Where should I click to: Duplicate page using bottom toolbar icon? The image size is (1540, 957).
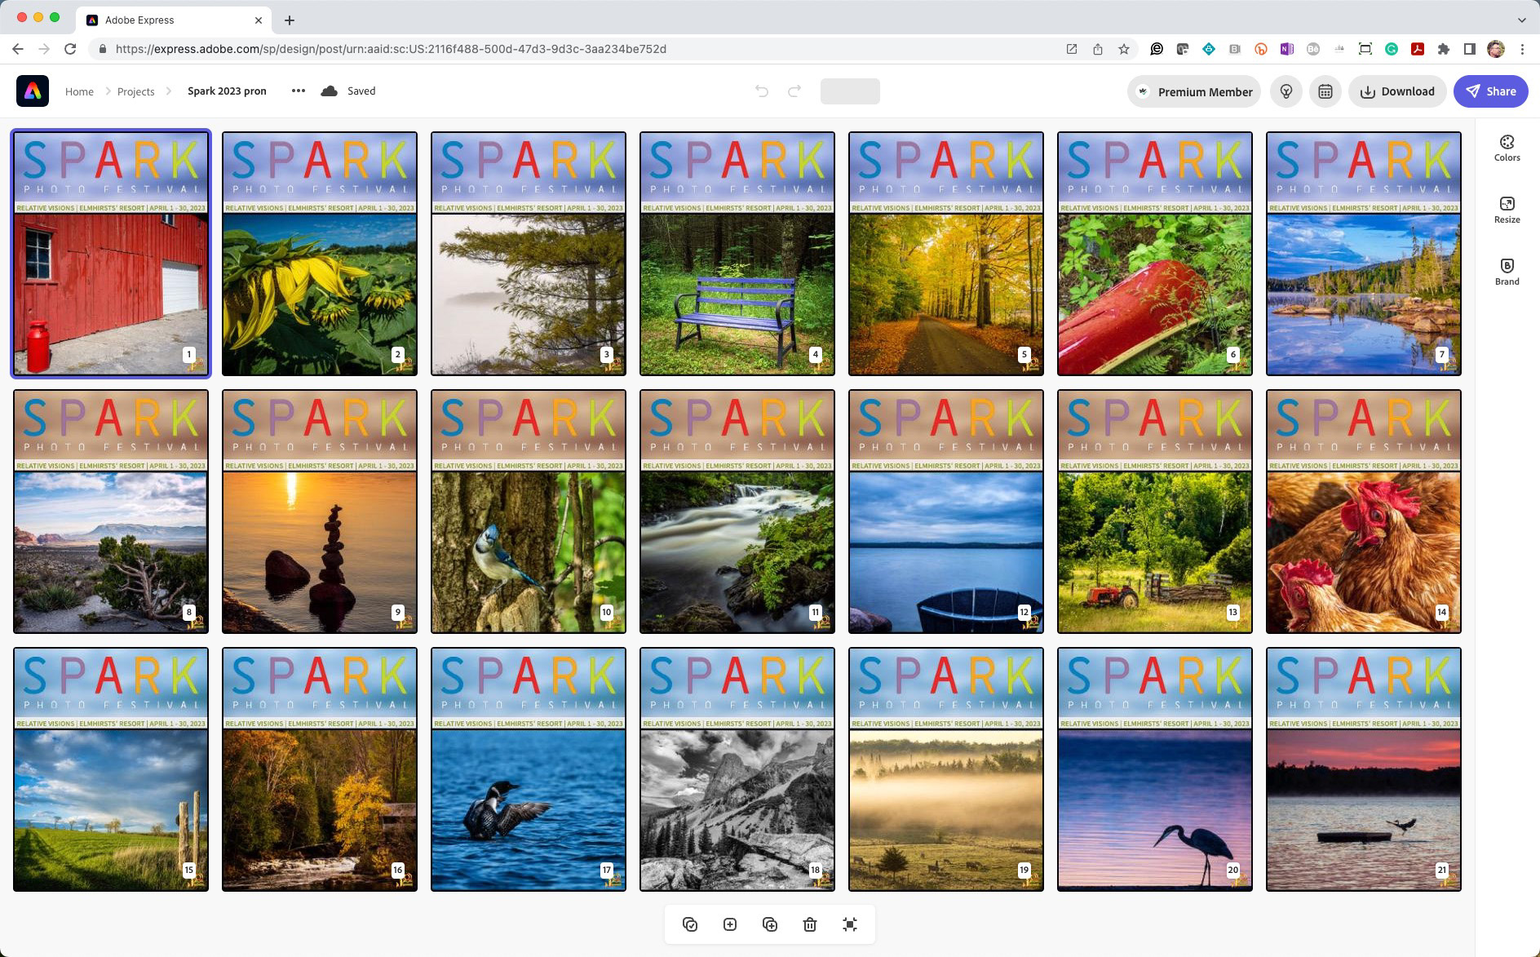click(x=770, y=924)
